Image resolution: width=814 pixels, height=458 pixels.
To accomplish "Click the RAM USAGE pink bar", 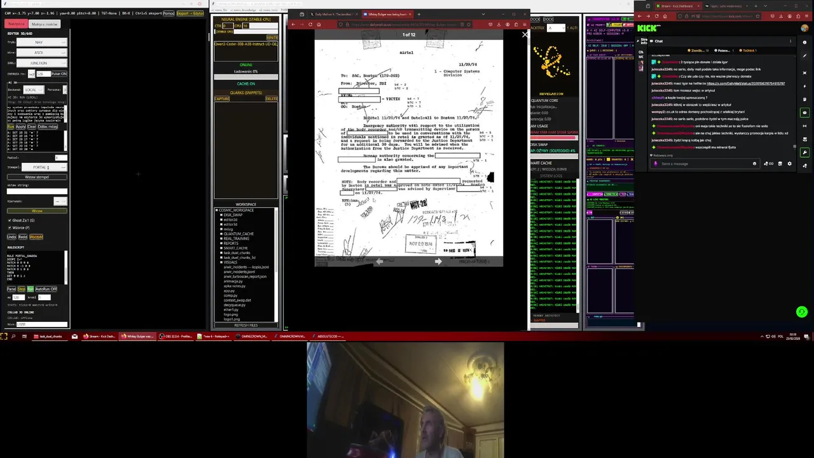I will coord(554,138).
